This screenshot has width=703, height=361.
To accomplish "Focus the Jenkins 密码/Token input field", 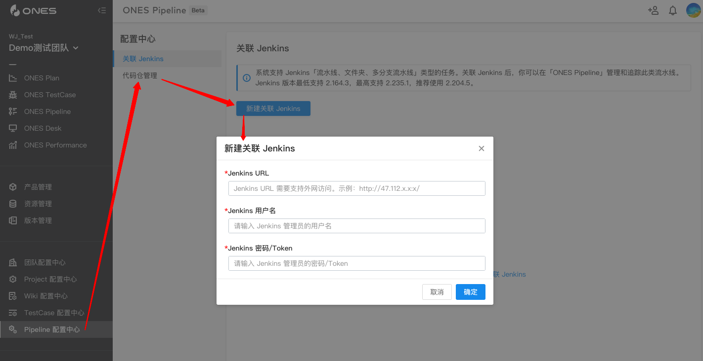I will coord(357,263).
